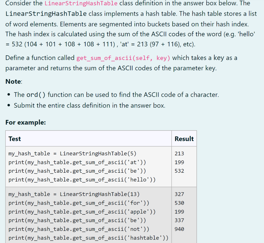Select result value 213 in first test
This screenshot has height=243, width=264.
point(179,153)
